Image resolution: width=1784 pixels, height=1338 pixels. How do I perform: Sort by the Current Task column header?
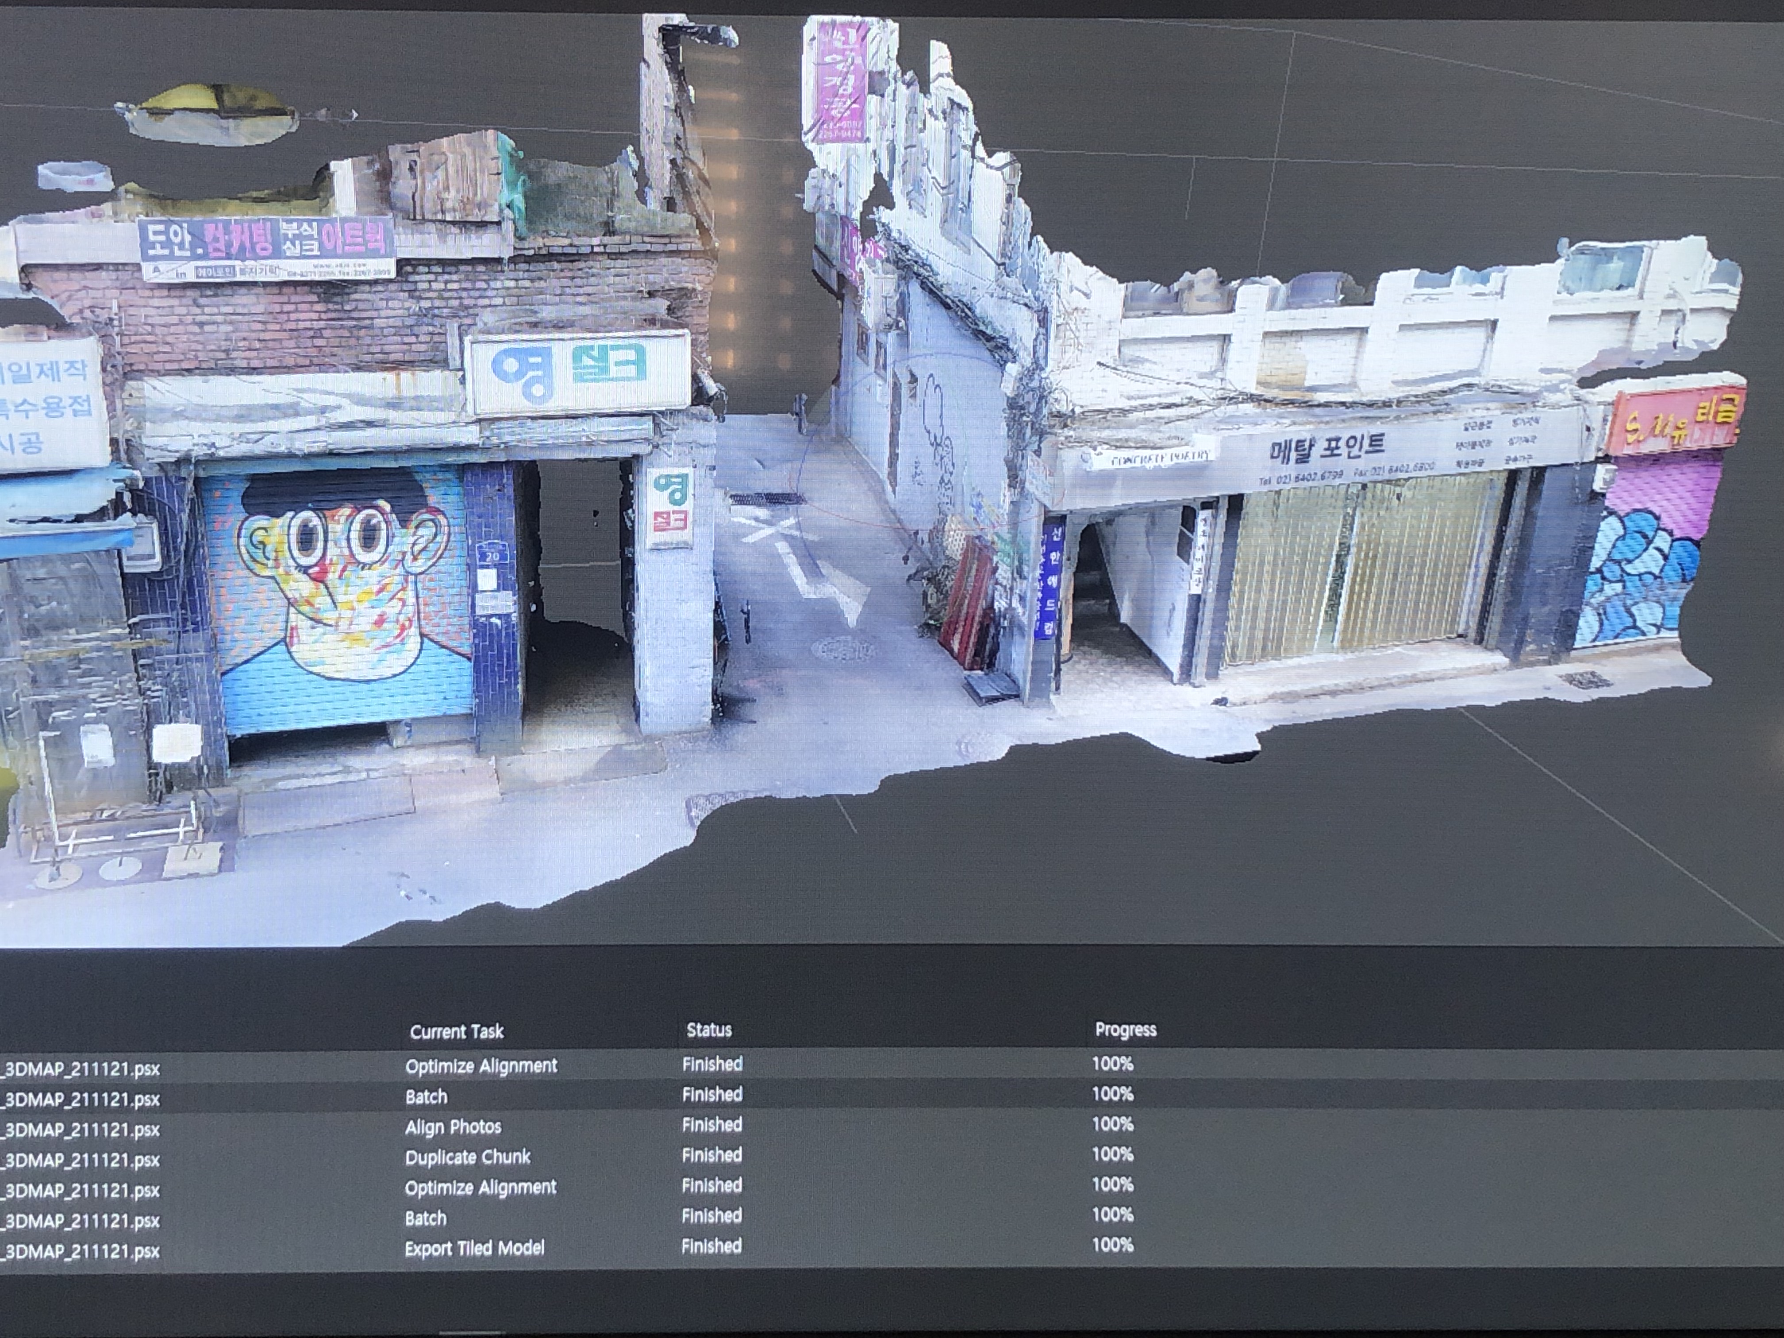[x=457, y=1031]
